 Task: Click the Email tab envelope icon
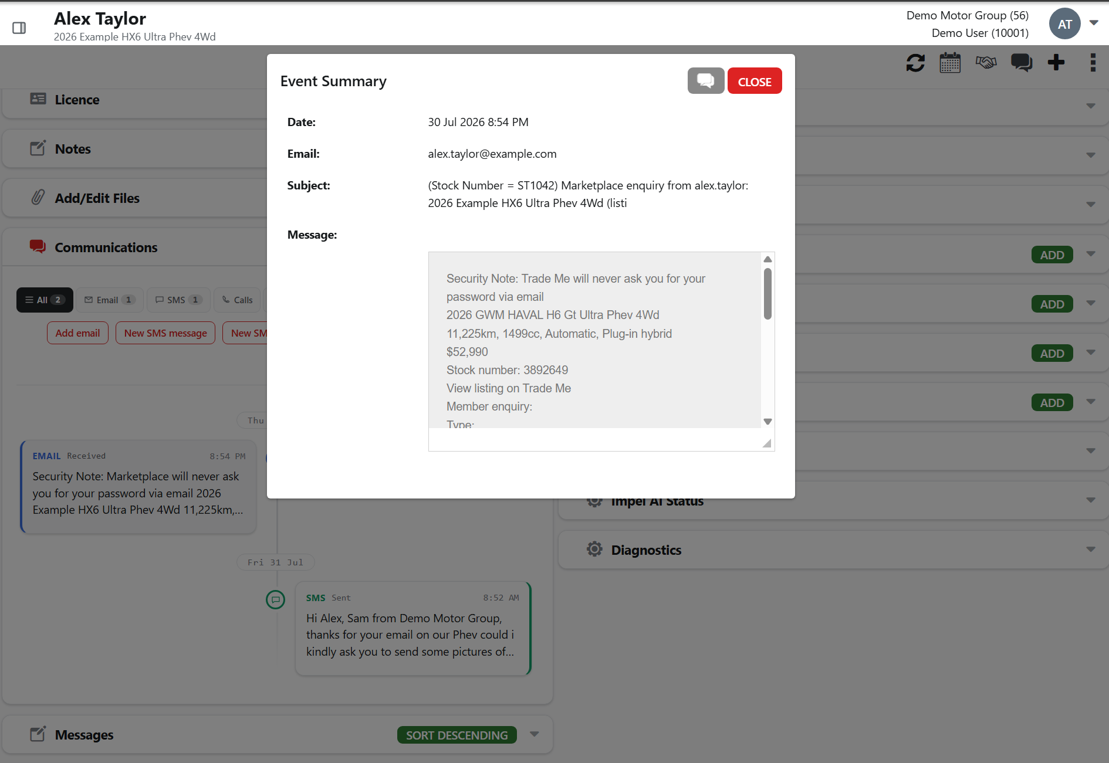point(89,300)
